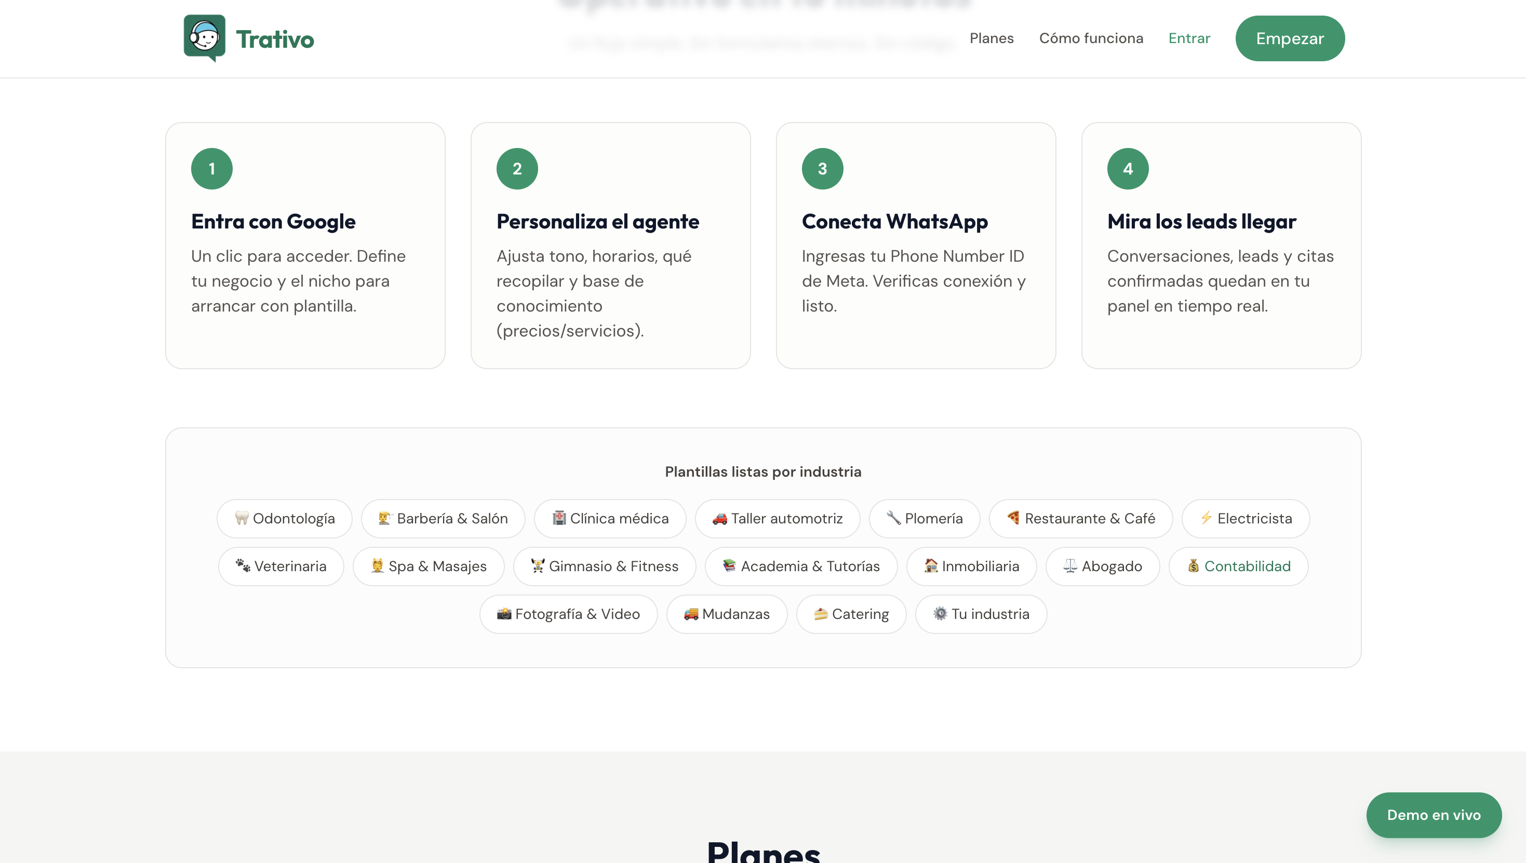The height and width of the screenshot is (863, 1526).
Task: Click the Entrar link
Action: pos(1189,38)
